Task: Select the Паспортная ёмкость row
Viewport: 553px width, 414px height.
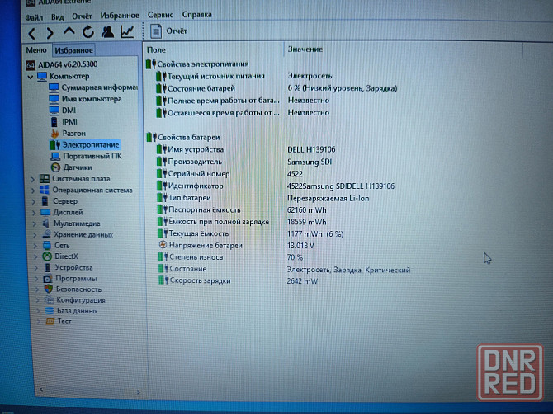Action: click(x=242, y=210)
